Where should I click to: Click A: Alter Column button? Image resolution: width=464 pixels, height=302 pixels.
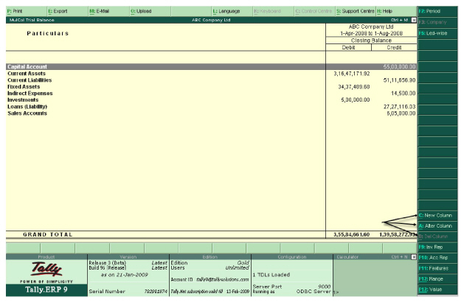click(x=437, y=226)
